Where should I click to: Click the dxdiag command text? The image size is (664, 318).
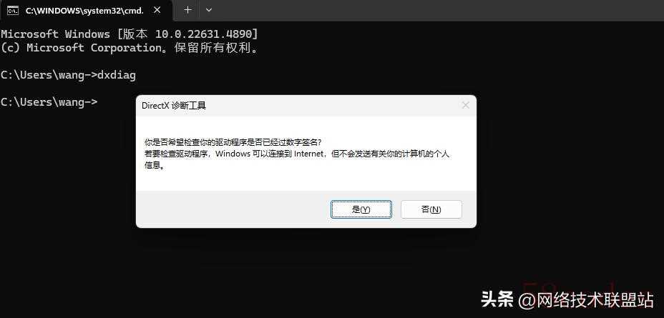click(x=117, y=76)
